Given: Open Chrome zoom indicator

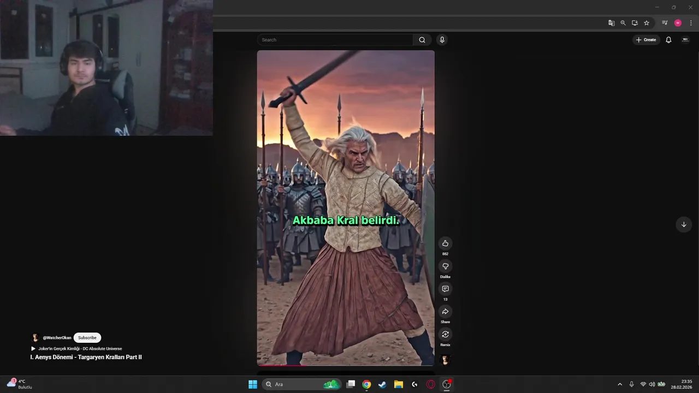Looking at the screenshot, I should [x=623, y=23].
